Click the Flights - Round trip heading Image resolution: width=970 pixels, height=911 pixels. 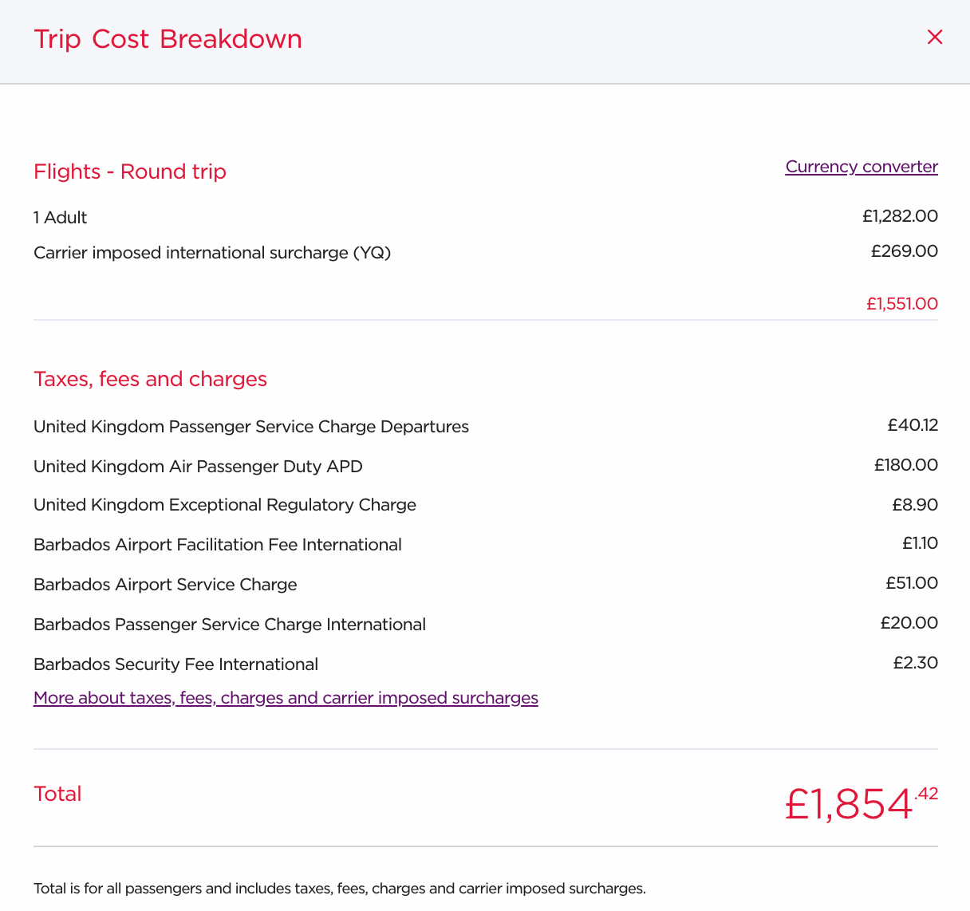pos(130,172)
